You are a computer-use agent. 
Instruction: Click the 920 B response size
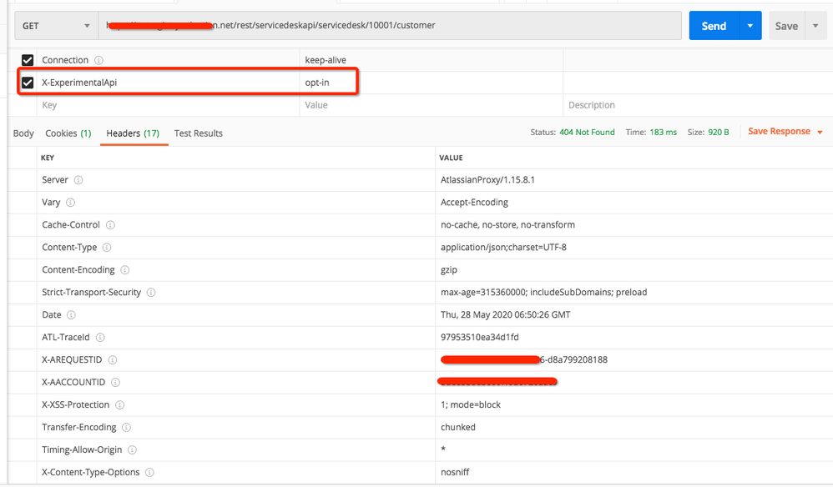click(x=719, y=132)
